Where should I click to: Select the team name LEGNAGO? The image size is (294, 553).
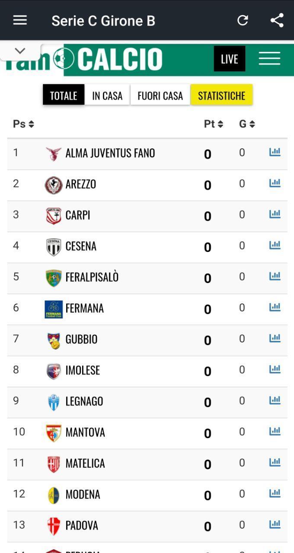click(84, 401)
